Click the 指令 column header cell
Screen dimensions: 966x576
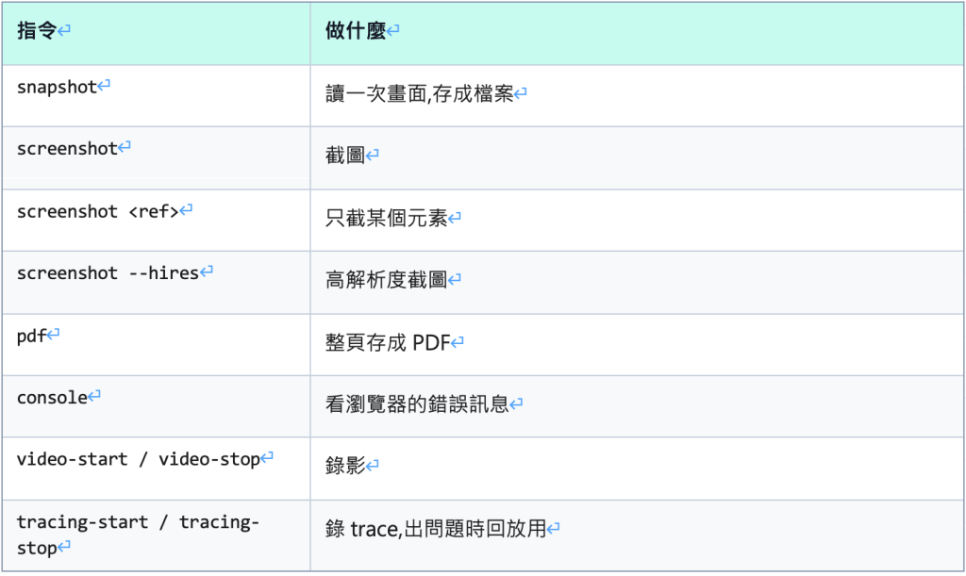tap(156, 33)
